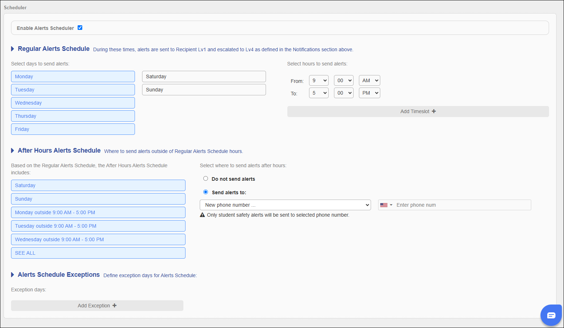Open the From minutes dropdown
This screenshot has height=328, width=564.
[x=344, y=80]
